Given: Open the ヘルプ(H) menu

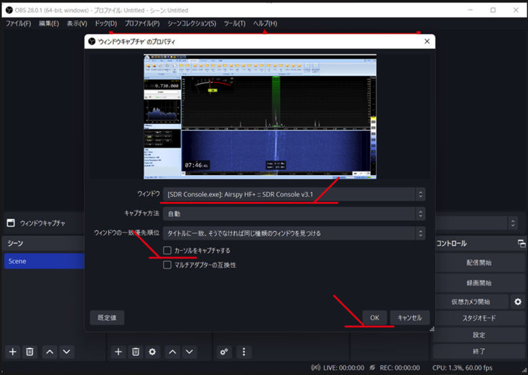Looking at the screenshot, I should pos(265,23).
